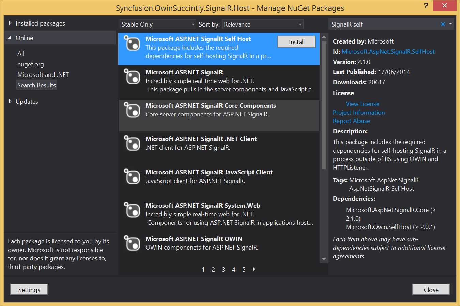The image size is (460, 306).
Task: Click the Microsoft.Owin.SelfHost dependency text
Action: click(x=390, y=227)
